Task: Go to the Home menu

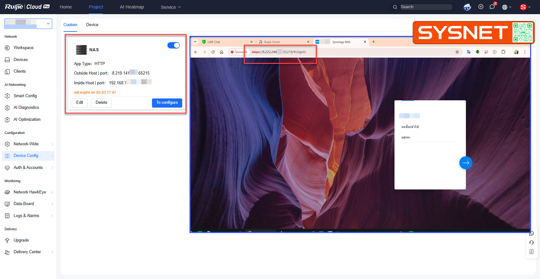Action: [66, 7]
